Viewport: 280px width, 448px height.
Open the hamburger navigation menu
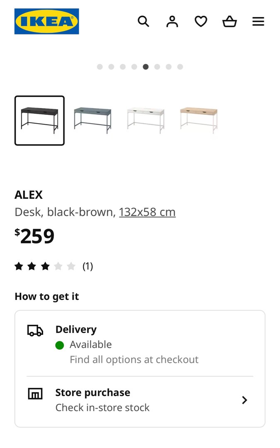click(x=258, y=21)
